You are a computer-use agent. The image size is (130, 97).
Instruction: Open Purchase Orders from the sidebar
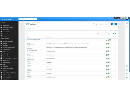(x=6, y=34)
